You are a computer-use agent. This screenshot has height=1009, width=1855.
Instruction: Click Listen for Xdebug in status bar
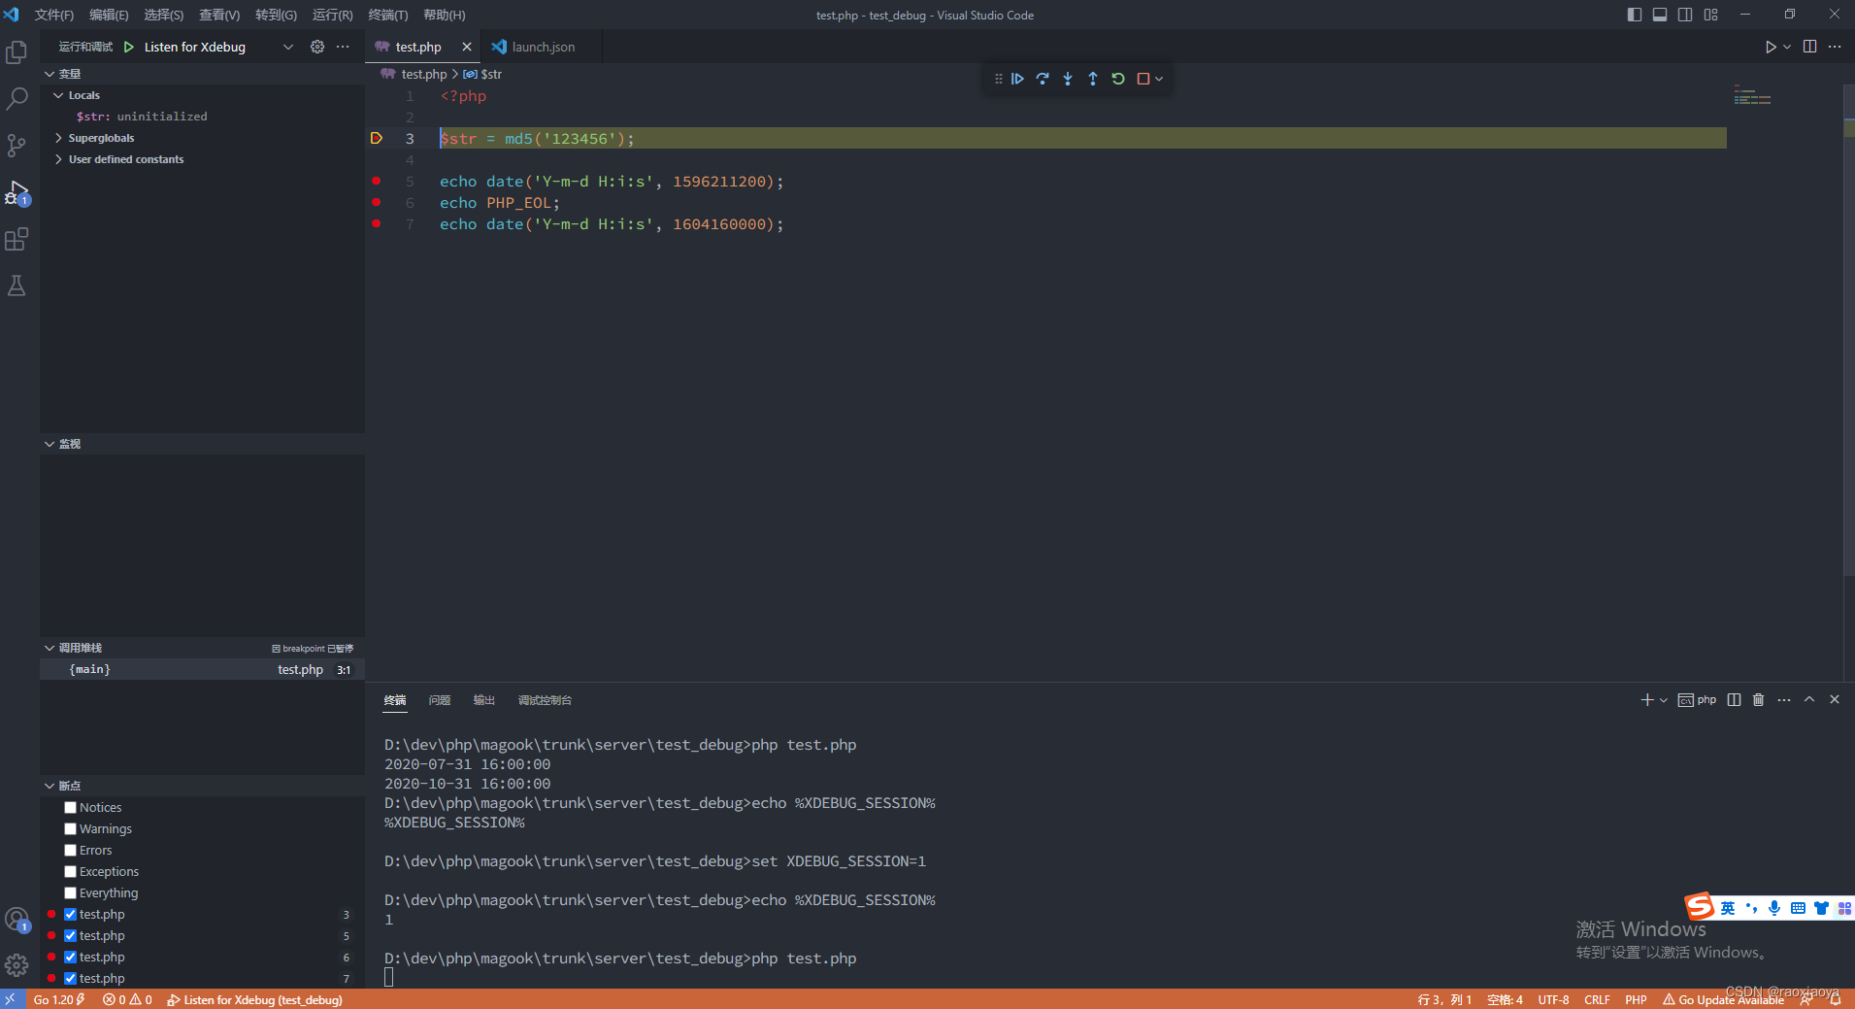[x=254, y=999]
